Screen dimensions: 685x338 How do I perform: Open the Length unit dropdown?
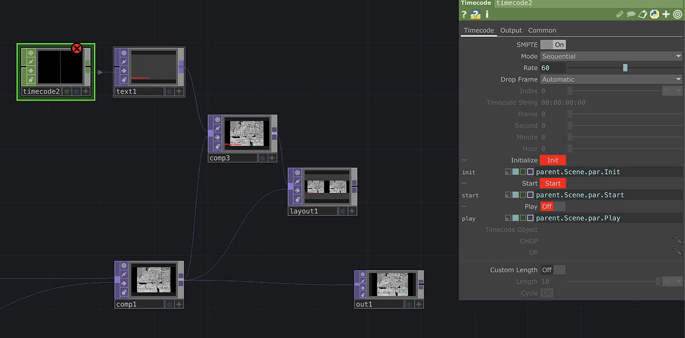click(x=672, y=282)
